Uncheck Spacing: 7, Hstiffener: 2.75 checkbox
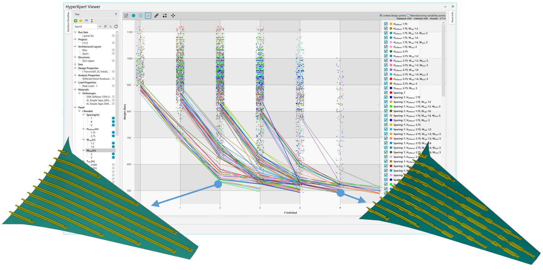 click(386, 125)
